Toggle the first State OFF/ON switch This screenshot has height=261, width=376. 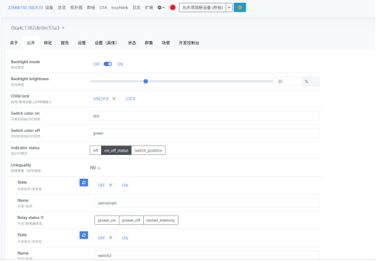tap(113, 185)
